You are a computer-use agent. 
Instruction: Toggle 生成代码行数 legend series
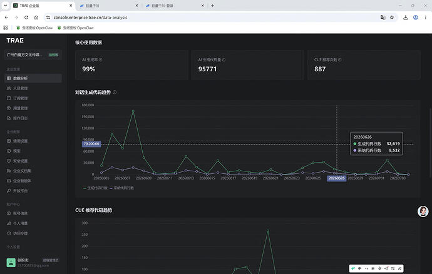(x=95, y=188)
